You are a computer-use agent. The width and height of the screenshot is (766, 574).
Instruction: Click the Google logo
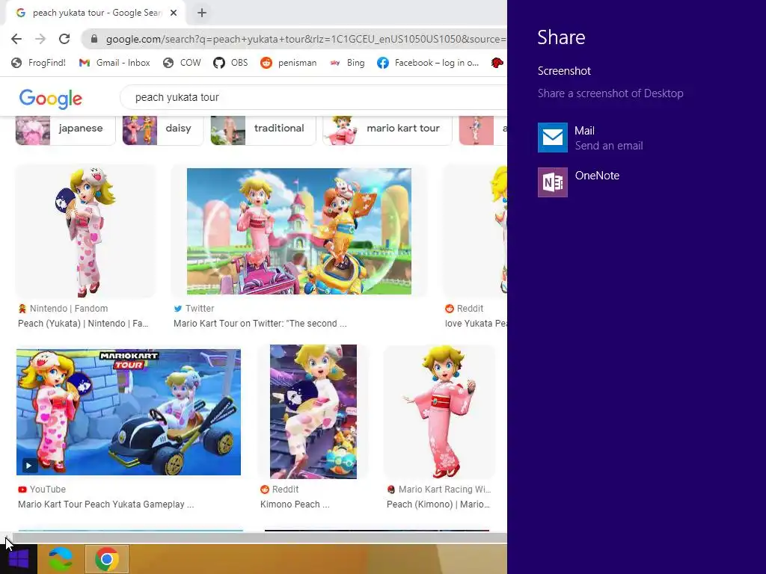pyautogui.click(x=51, y=99)
